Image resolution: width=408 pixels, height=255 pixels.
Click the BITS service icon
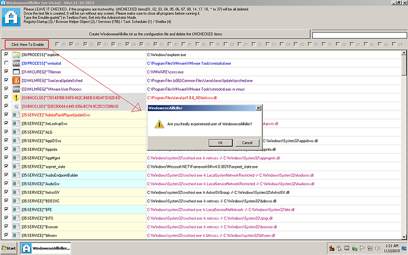point(16,218)
